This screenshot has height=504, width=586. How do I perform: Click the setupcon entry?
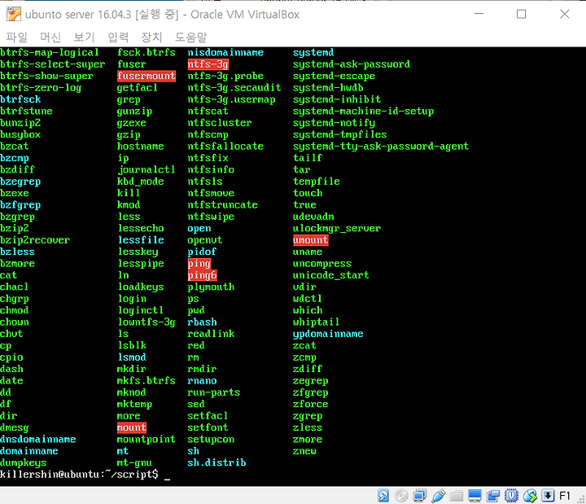(x=211, y=440)
